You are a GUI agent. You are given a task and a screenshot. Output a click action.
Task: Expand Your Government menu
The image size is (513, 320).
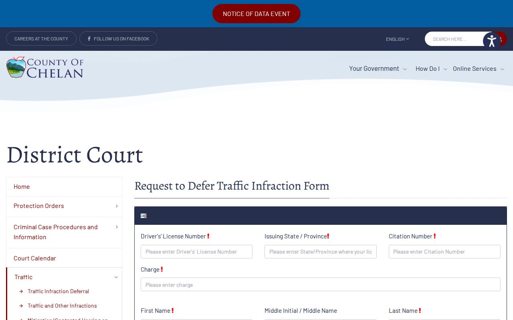tap(378, 69)
